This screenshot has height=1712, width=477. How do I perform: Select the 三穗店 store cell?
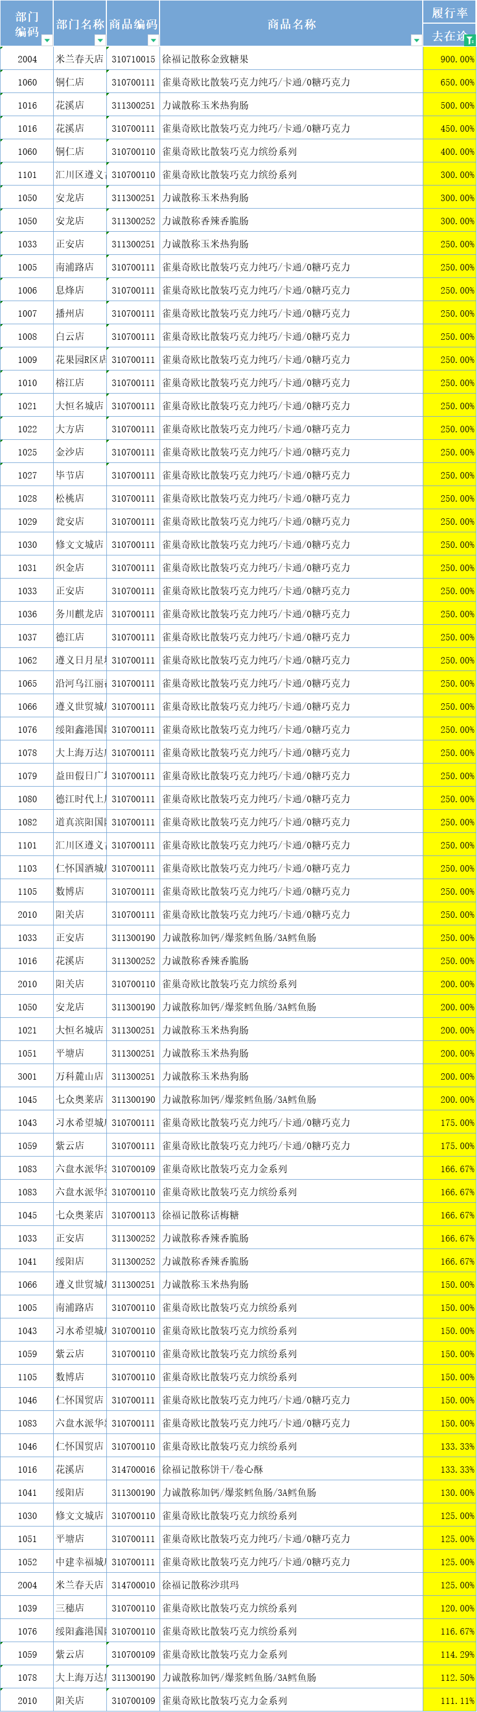(x=70, y=1608)
